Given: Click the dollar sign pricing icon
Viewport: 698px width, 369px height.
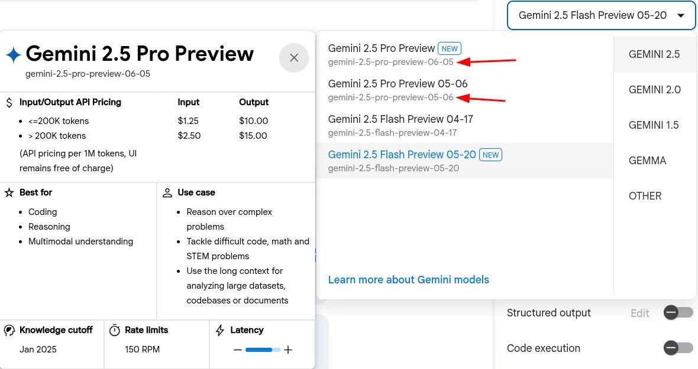Looking at the screenshot, I should (9, 103).
